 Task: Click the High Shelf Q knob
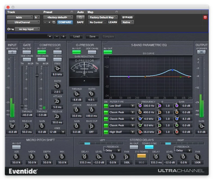coord(159,132)
